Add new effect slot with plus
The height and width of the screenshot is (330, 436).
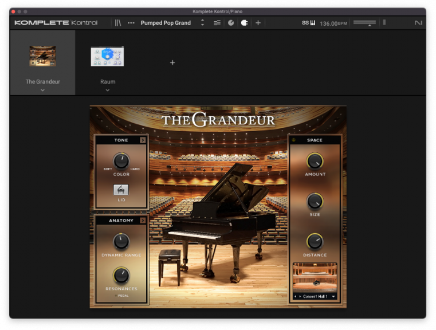pos(172,62)
